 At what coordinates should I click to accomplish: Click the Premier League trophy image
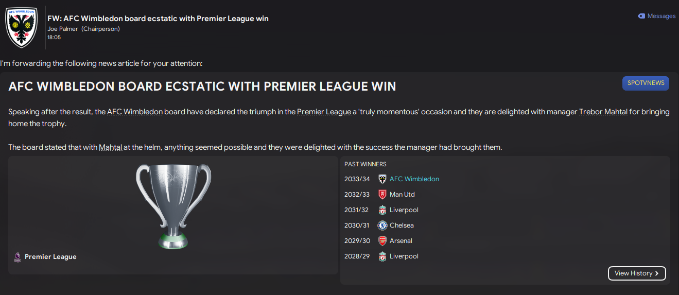click(173, 206)
